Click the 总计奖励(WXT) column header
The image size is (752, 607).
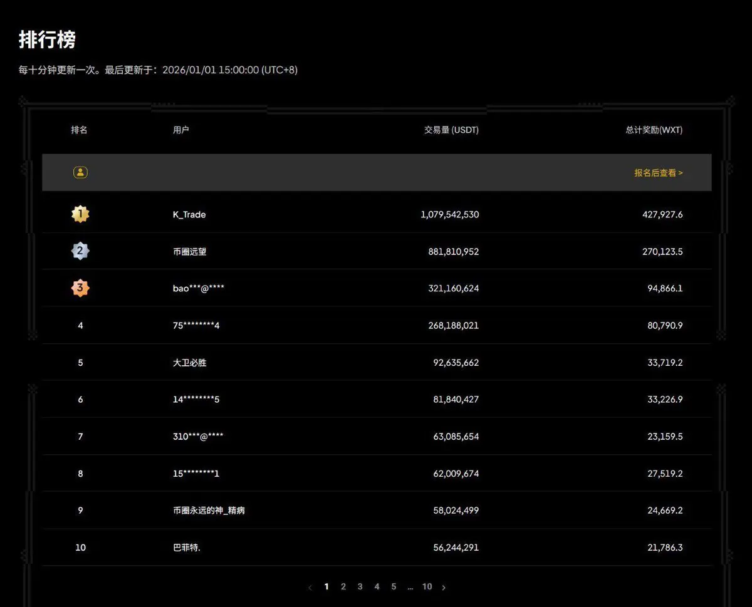[x=654, y=130]
